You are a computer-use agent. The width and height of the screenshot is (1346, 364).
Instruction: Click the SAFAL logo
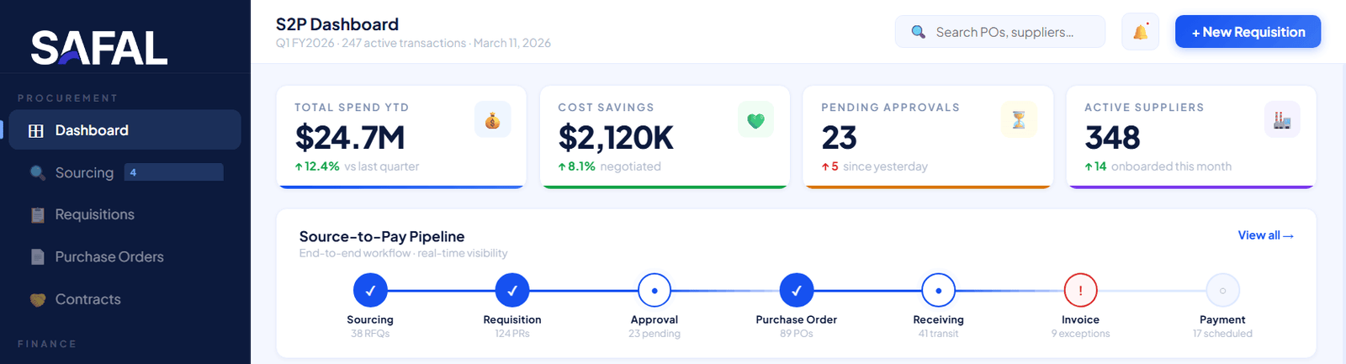99,48
